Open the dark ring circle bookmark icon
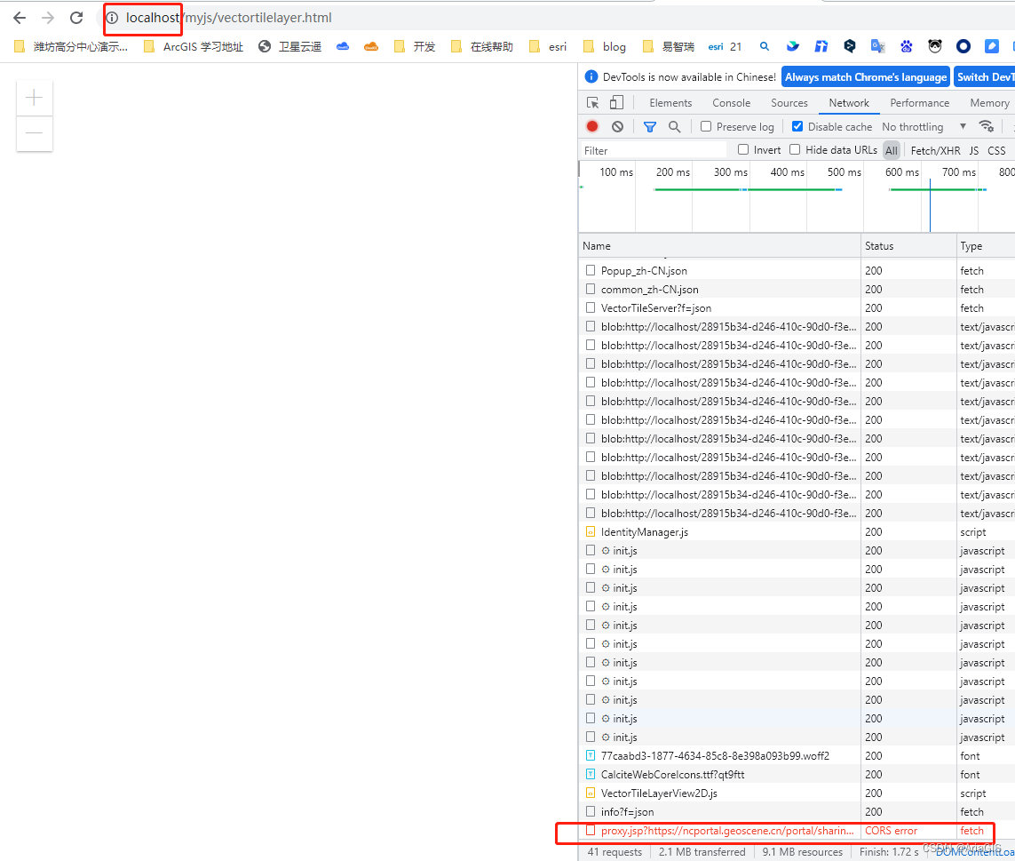The height and width of the screenshot is (861, 1015). pos(963,46)
